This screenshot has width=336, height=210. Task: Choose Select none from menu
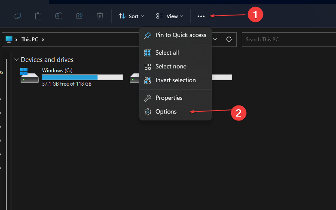[x=171, y=66]
